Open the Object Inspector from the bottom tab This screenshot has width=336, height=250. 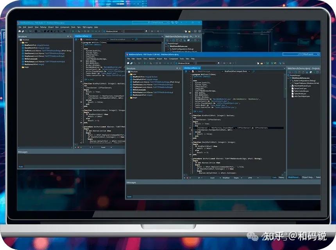click(x=307, y=178)
